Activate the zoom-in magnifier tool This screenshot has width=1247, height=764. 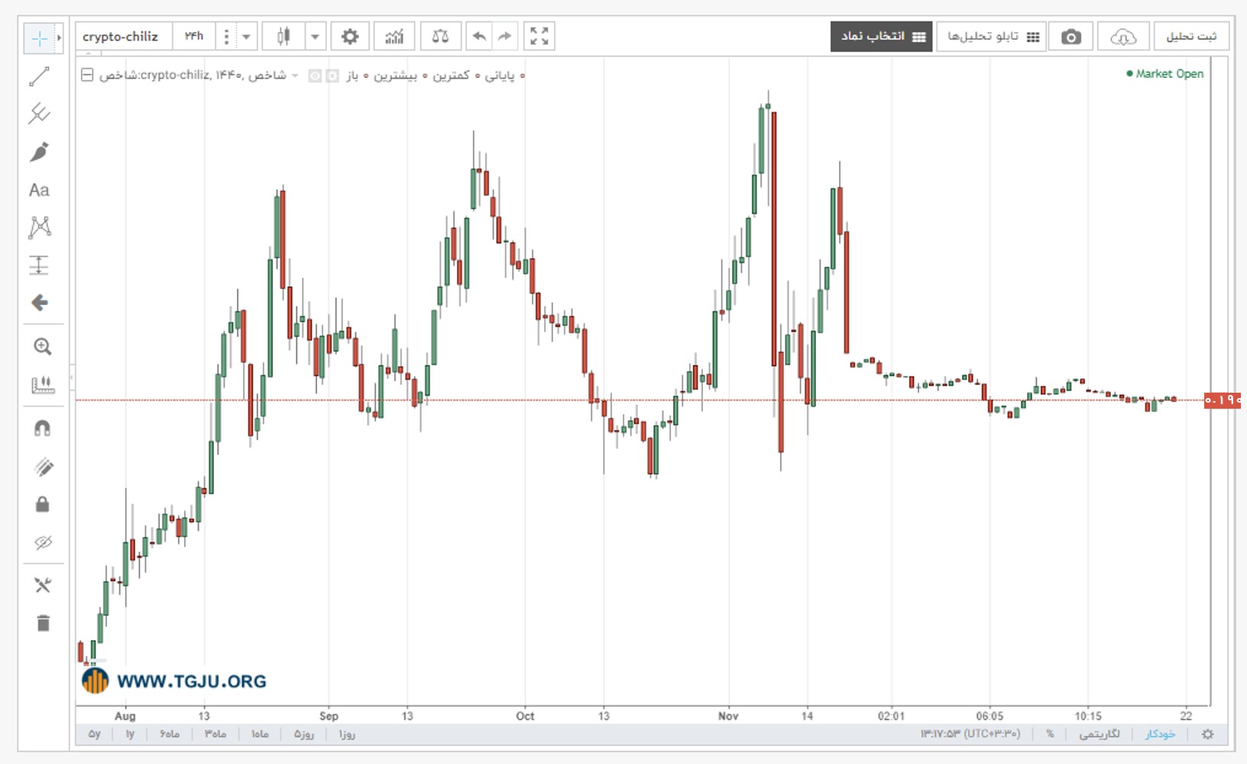click(43, 347)
